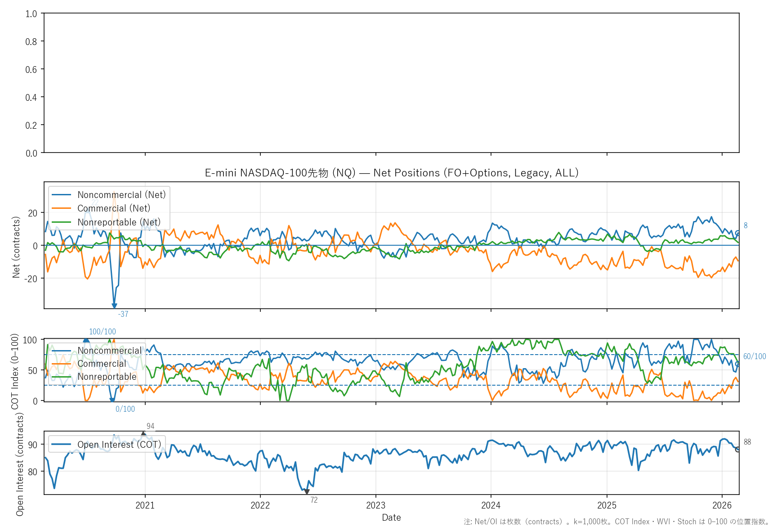Click the 2023 tick on the Date axis
The image size is (777, 531).
pyautogui.click(x=375, y=505)
